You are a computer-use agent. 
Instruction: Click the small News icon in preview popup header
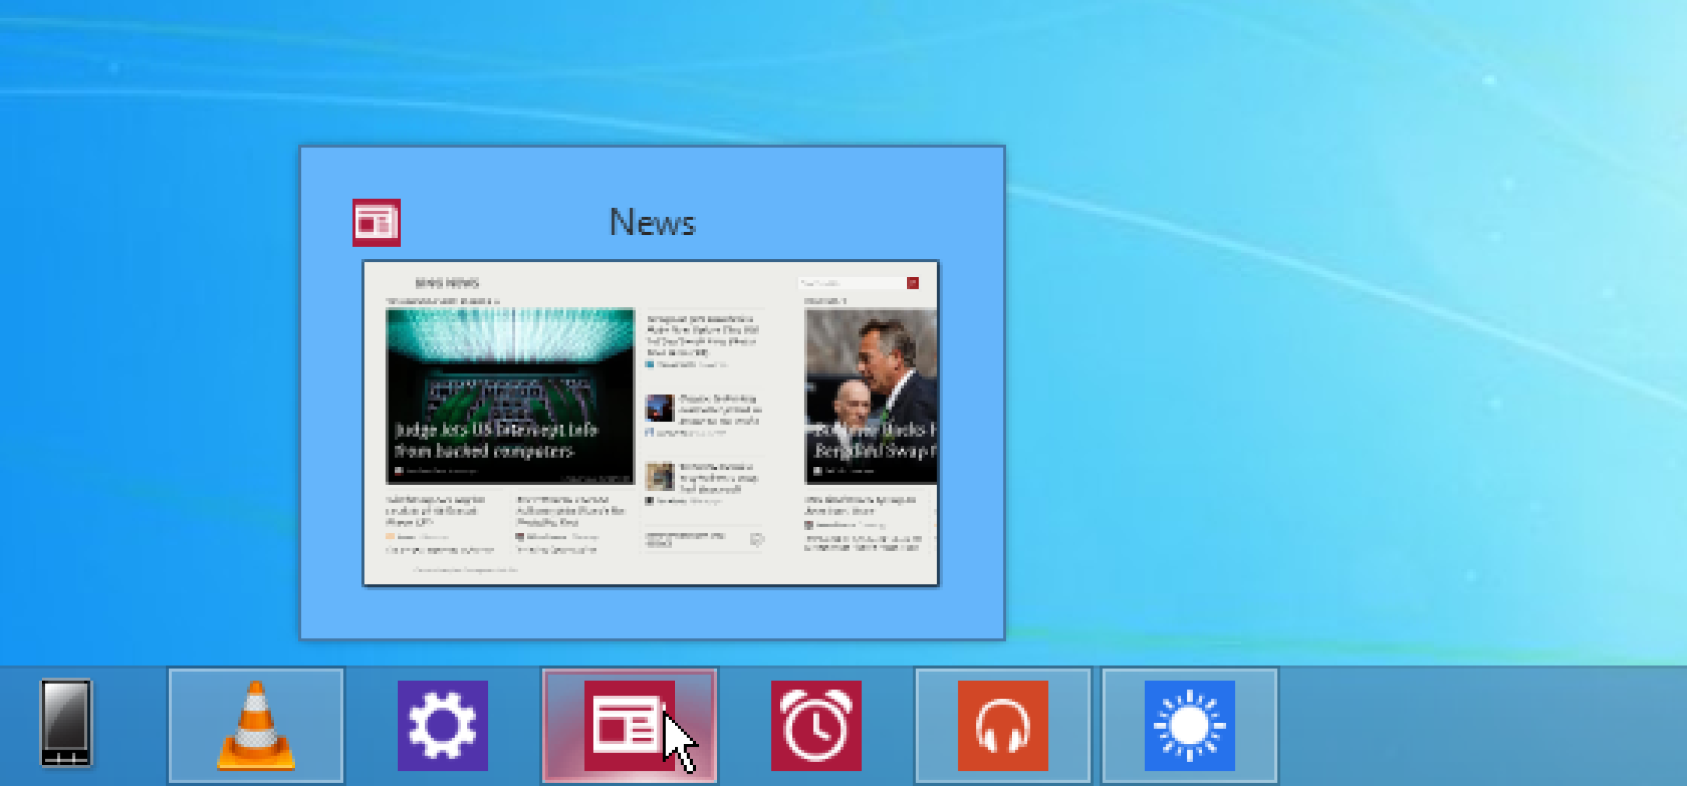tap(376, 223)
